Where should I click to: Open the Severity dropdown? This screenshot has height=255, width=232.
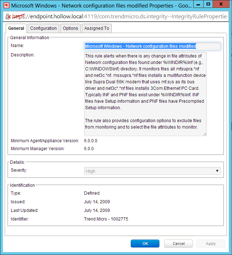(152, 171)
